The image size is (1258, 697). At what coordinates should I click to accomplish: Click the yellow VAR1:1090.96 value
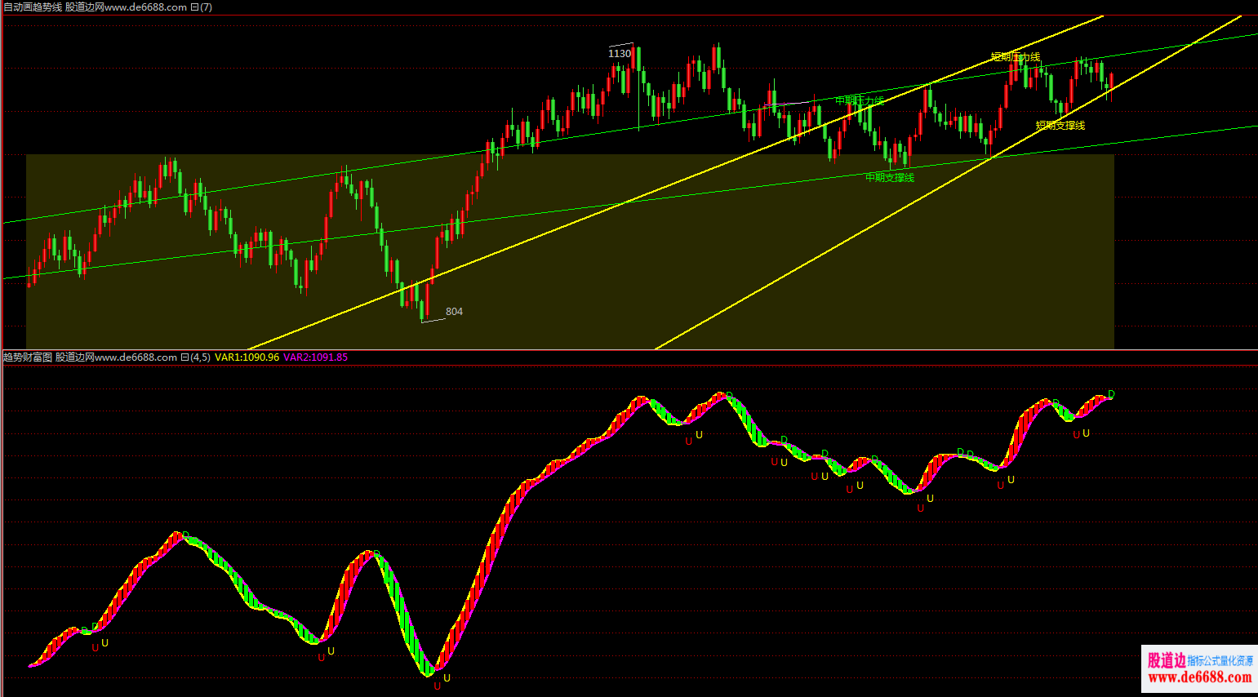click(247, 357)
